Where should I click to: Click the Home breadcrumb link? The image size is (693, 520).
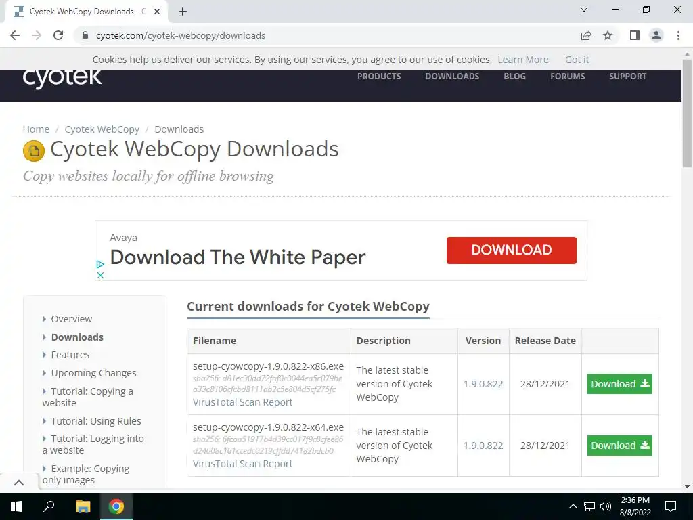[37, 129]
